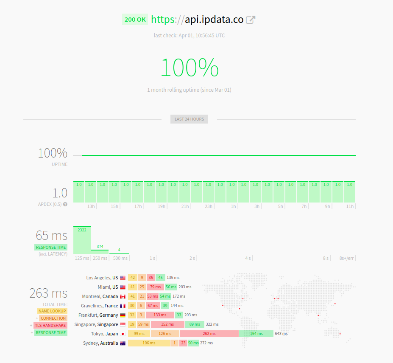Click the Los Angeles red dot on map
The height and width of the screenshot is (363, 393).
click(x=223, y=306)
